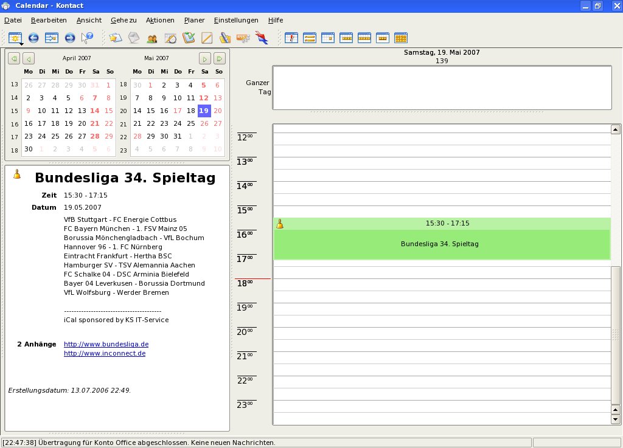Switch to the Day view icon
This screenshot has height=448, width=623.
[328, 38]
